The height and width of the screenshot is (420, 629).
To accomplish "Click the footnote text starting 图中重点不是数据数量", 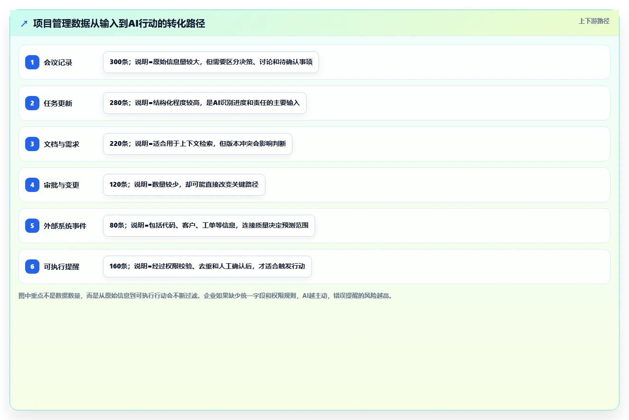I will click(x=207, y=296).
